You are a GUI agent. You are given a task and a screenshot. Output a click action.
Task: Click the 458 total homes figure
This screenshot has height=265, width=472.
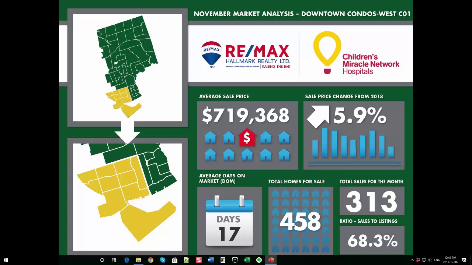coord(300,221)
